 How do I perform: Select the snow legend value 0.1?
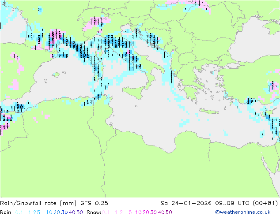[x=106, y=212]
